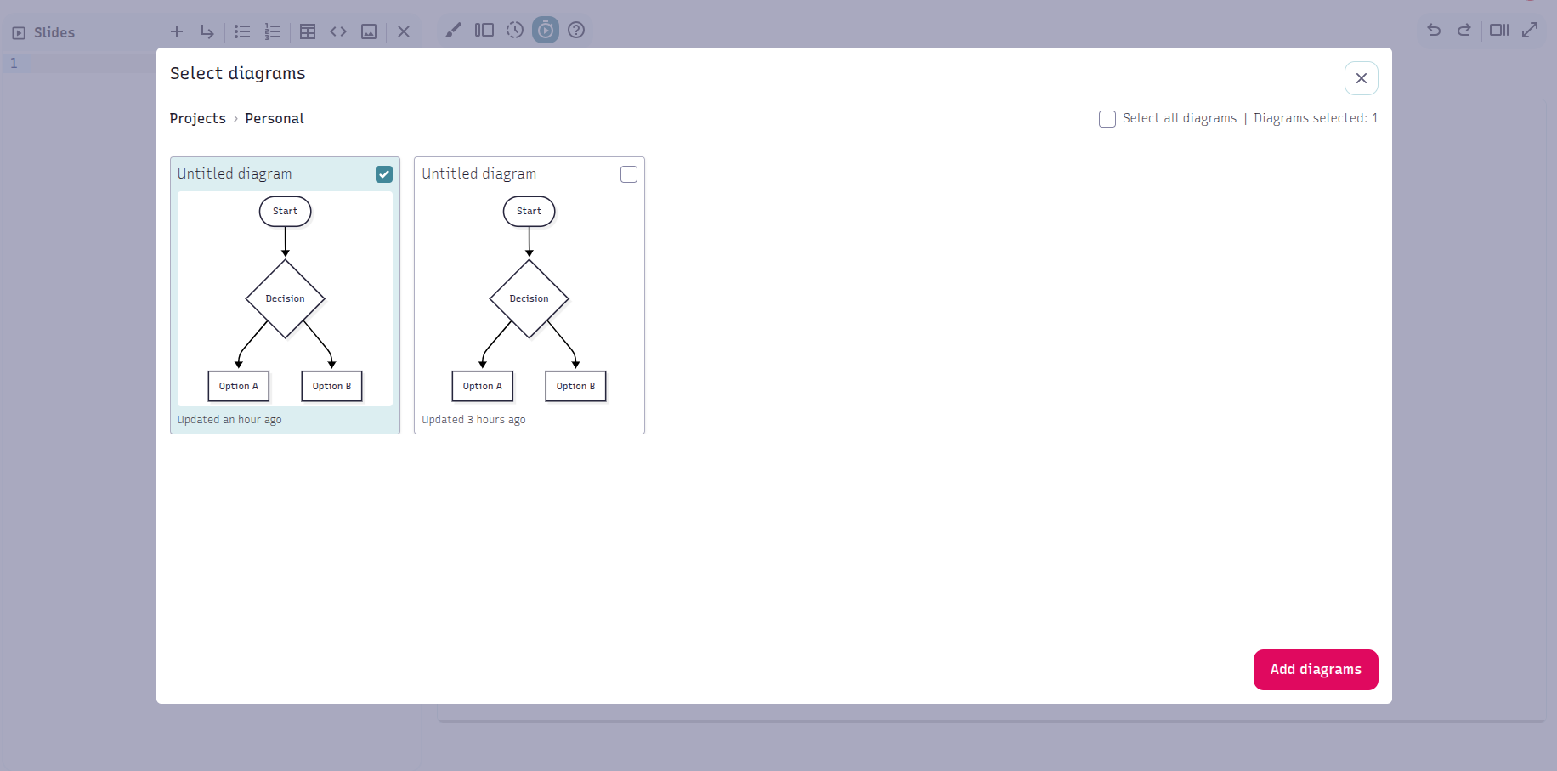Open the Slides panel header
This screenshot has width=1557, height=771.
44,32
